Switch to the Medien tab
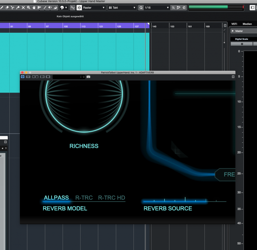 (x=247, y=24)
